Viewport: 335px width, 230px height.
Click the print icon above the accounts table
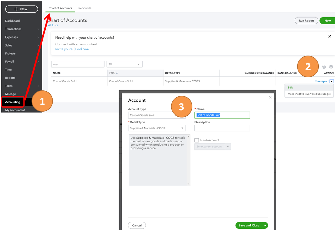(324, 67)
